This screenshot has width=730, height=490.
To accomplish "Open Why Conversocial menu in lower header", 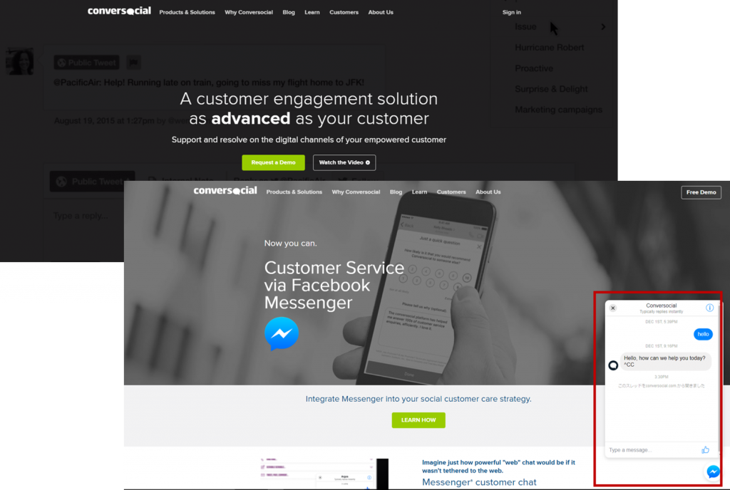I will (x=356, y=192).
